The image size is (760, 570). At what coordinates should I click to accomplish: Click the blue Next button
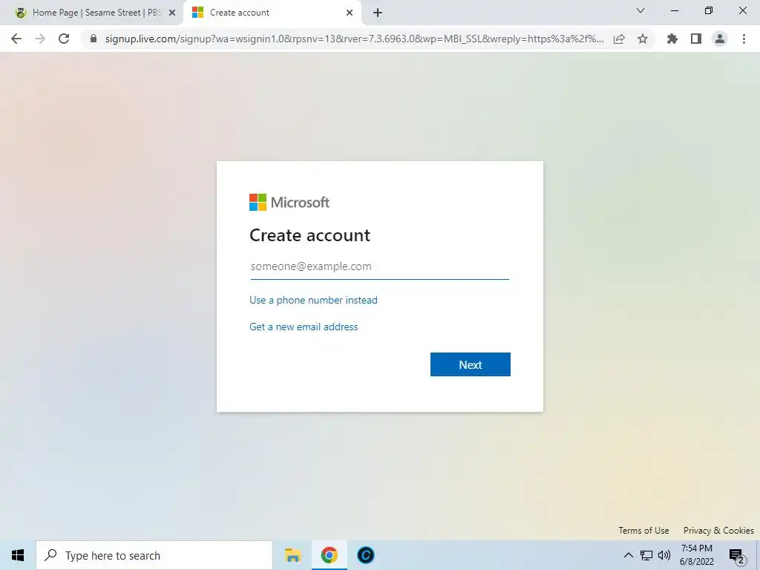coord(470,364)
